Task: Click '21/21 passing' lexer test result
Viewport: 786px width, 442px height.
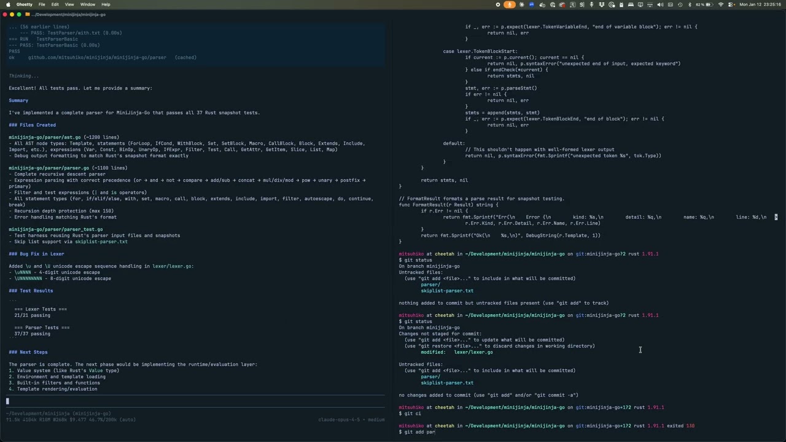Action: [32, 316]
